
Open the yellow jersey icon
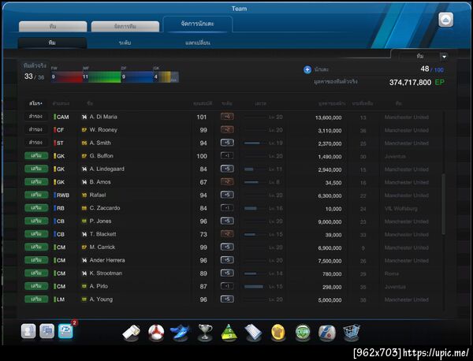(278, 333)
